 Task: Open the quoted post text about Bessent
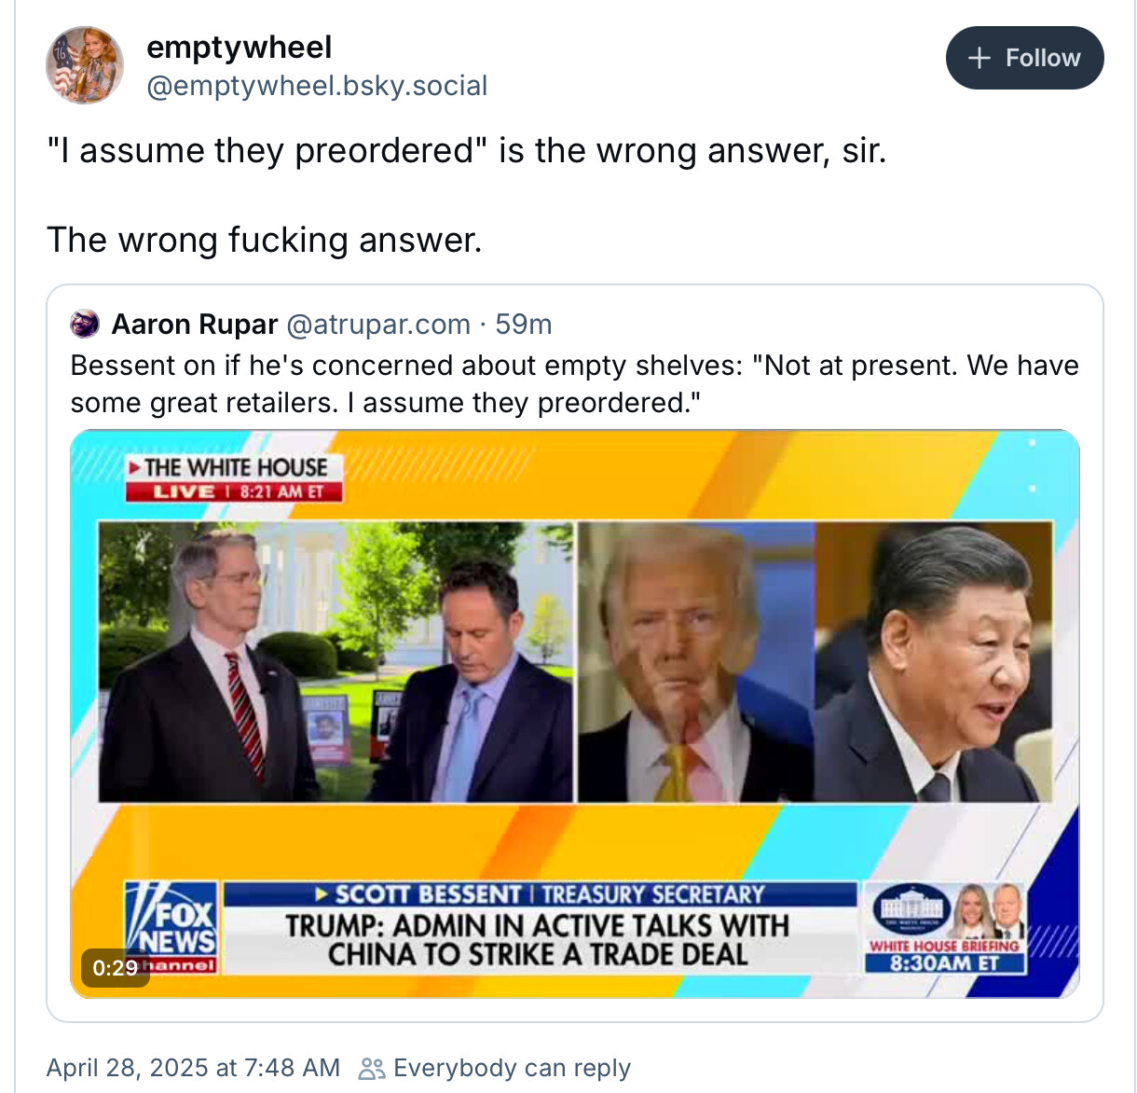574,383
